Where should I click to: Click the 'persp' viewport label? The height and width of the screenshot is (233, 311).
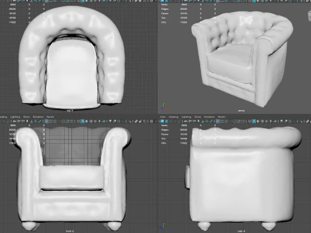(241, 111)
